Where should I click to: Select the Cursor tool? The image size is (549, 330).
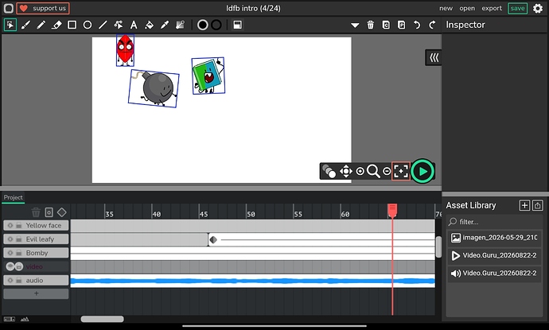pyautogui.click(x=10, y=25)
